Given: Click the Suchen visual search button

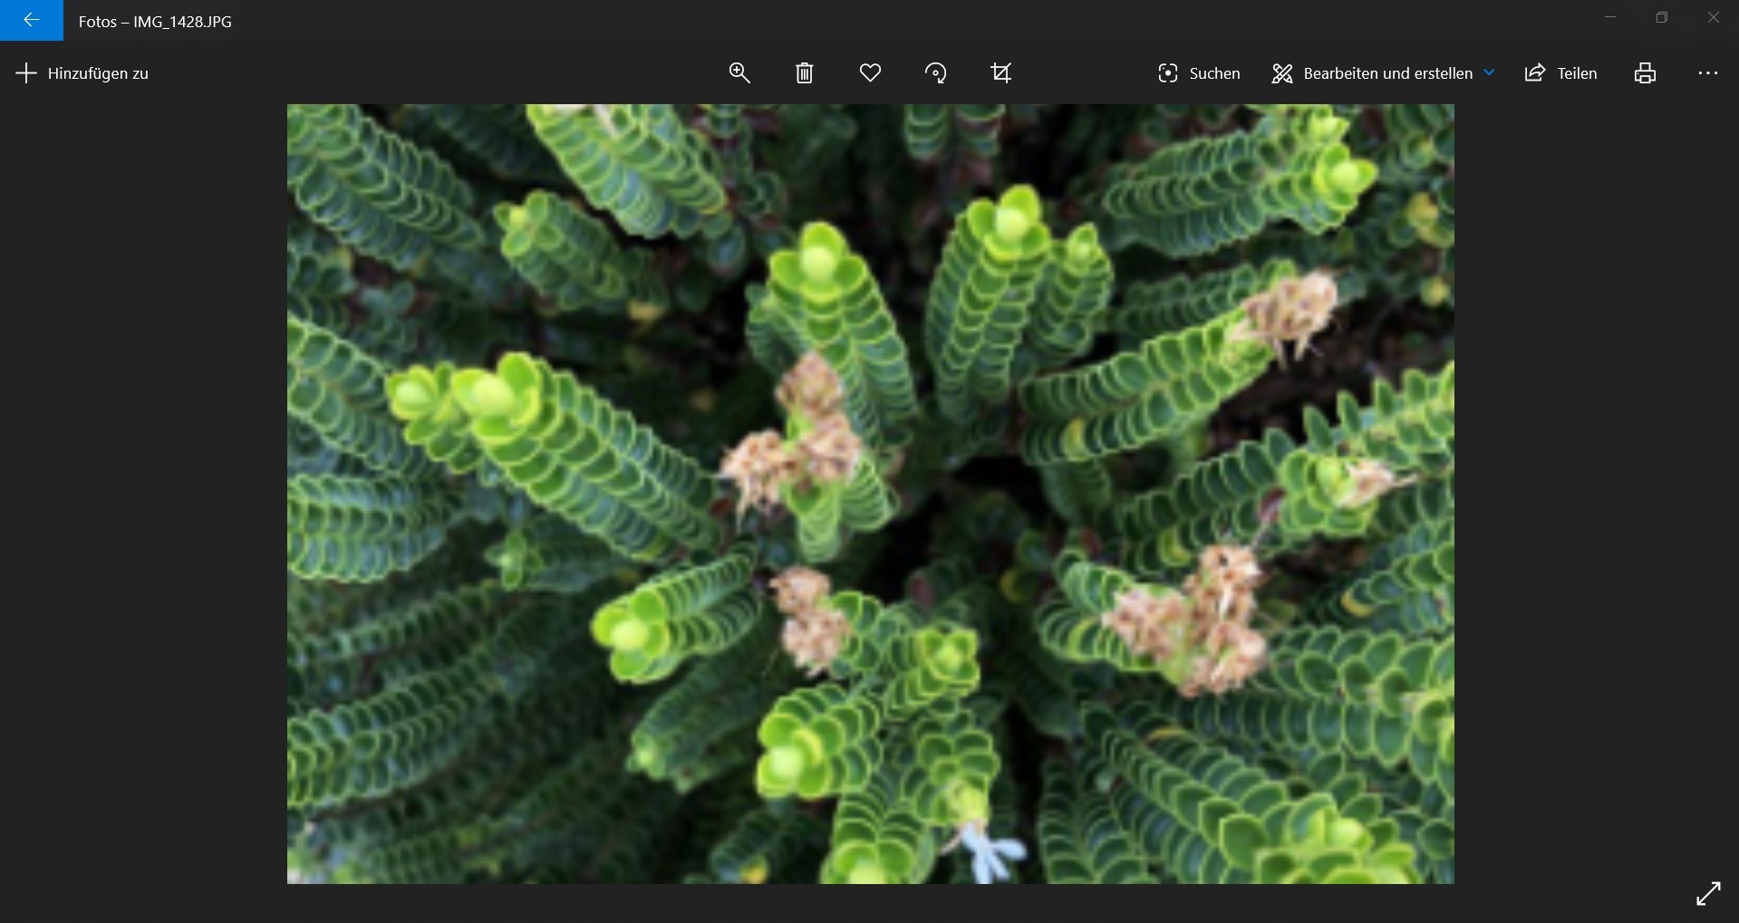Looking at the screenshot, I should coord(1199,73).
